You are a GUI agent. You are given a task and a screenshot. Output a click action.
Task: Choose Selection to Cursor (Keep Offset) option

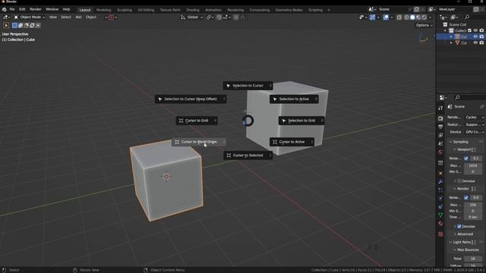coord(191,99)
